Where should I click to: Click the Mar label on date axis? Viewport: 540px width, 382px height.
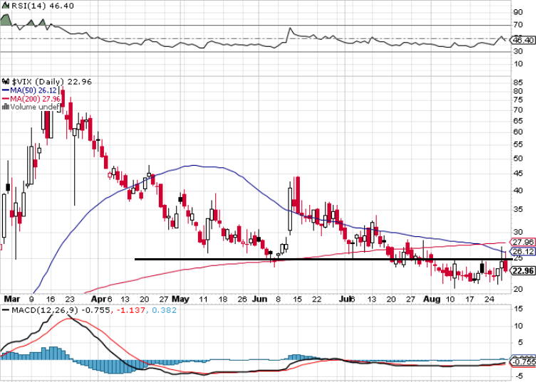click(11, 299)
